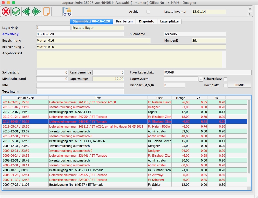The height and width of the screenshot is (198, 258).
Task: Click the decrease font size icon
Action: [x=250, y=14]
